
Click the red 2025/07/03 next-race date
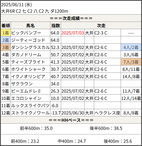73,33
